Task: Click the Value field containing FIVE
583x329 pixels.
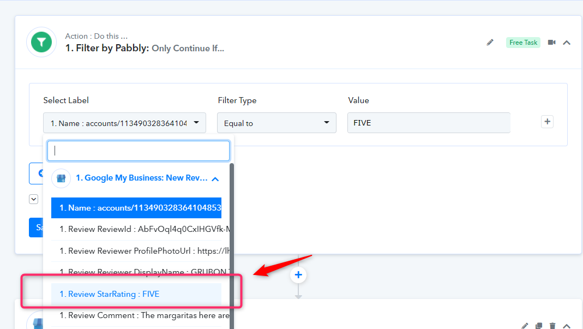Action: (429, 123)
